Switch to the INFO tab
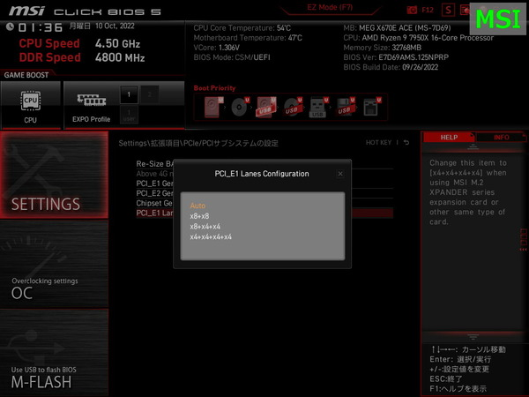This screenshot has width=529, height=397. [x=502, y=138]
